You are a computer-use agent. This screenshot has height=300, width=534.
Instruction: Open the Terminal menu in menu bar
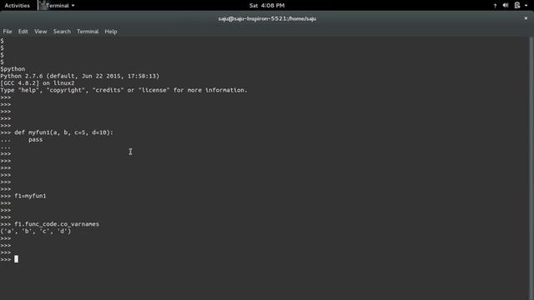click(88, 32)
